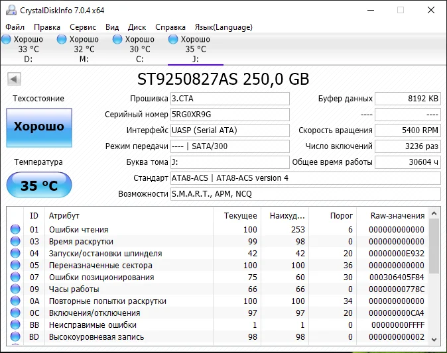
Task: Open the Справка menu
Action: point(170,27)
